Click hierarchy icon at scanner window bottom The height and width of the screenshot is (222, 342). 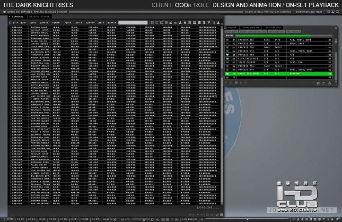[x=329, y=83]
